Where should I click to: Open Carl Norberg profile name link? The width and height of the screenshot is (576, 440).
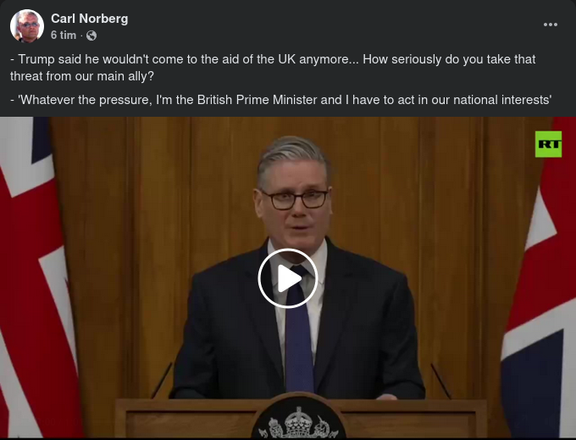90,19
